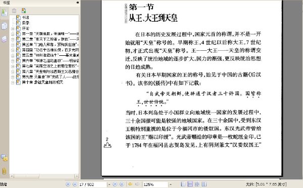Click the bookmark icon beside 第八章
Screen dimensions: 303x188
pos(18,71)
